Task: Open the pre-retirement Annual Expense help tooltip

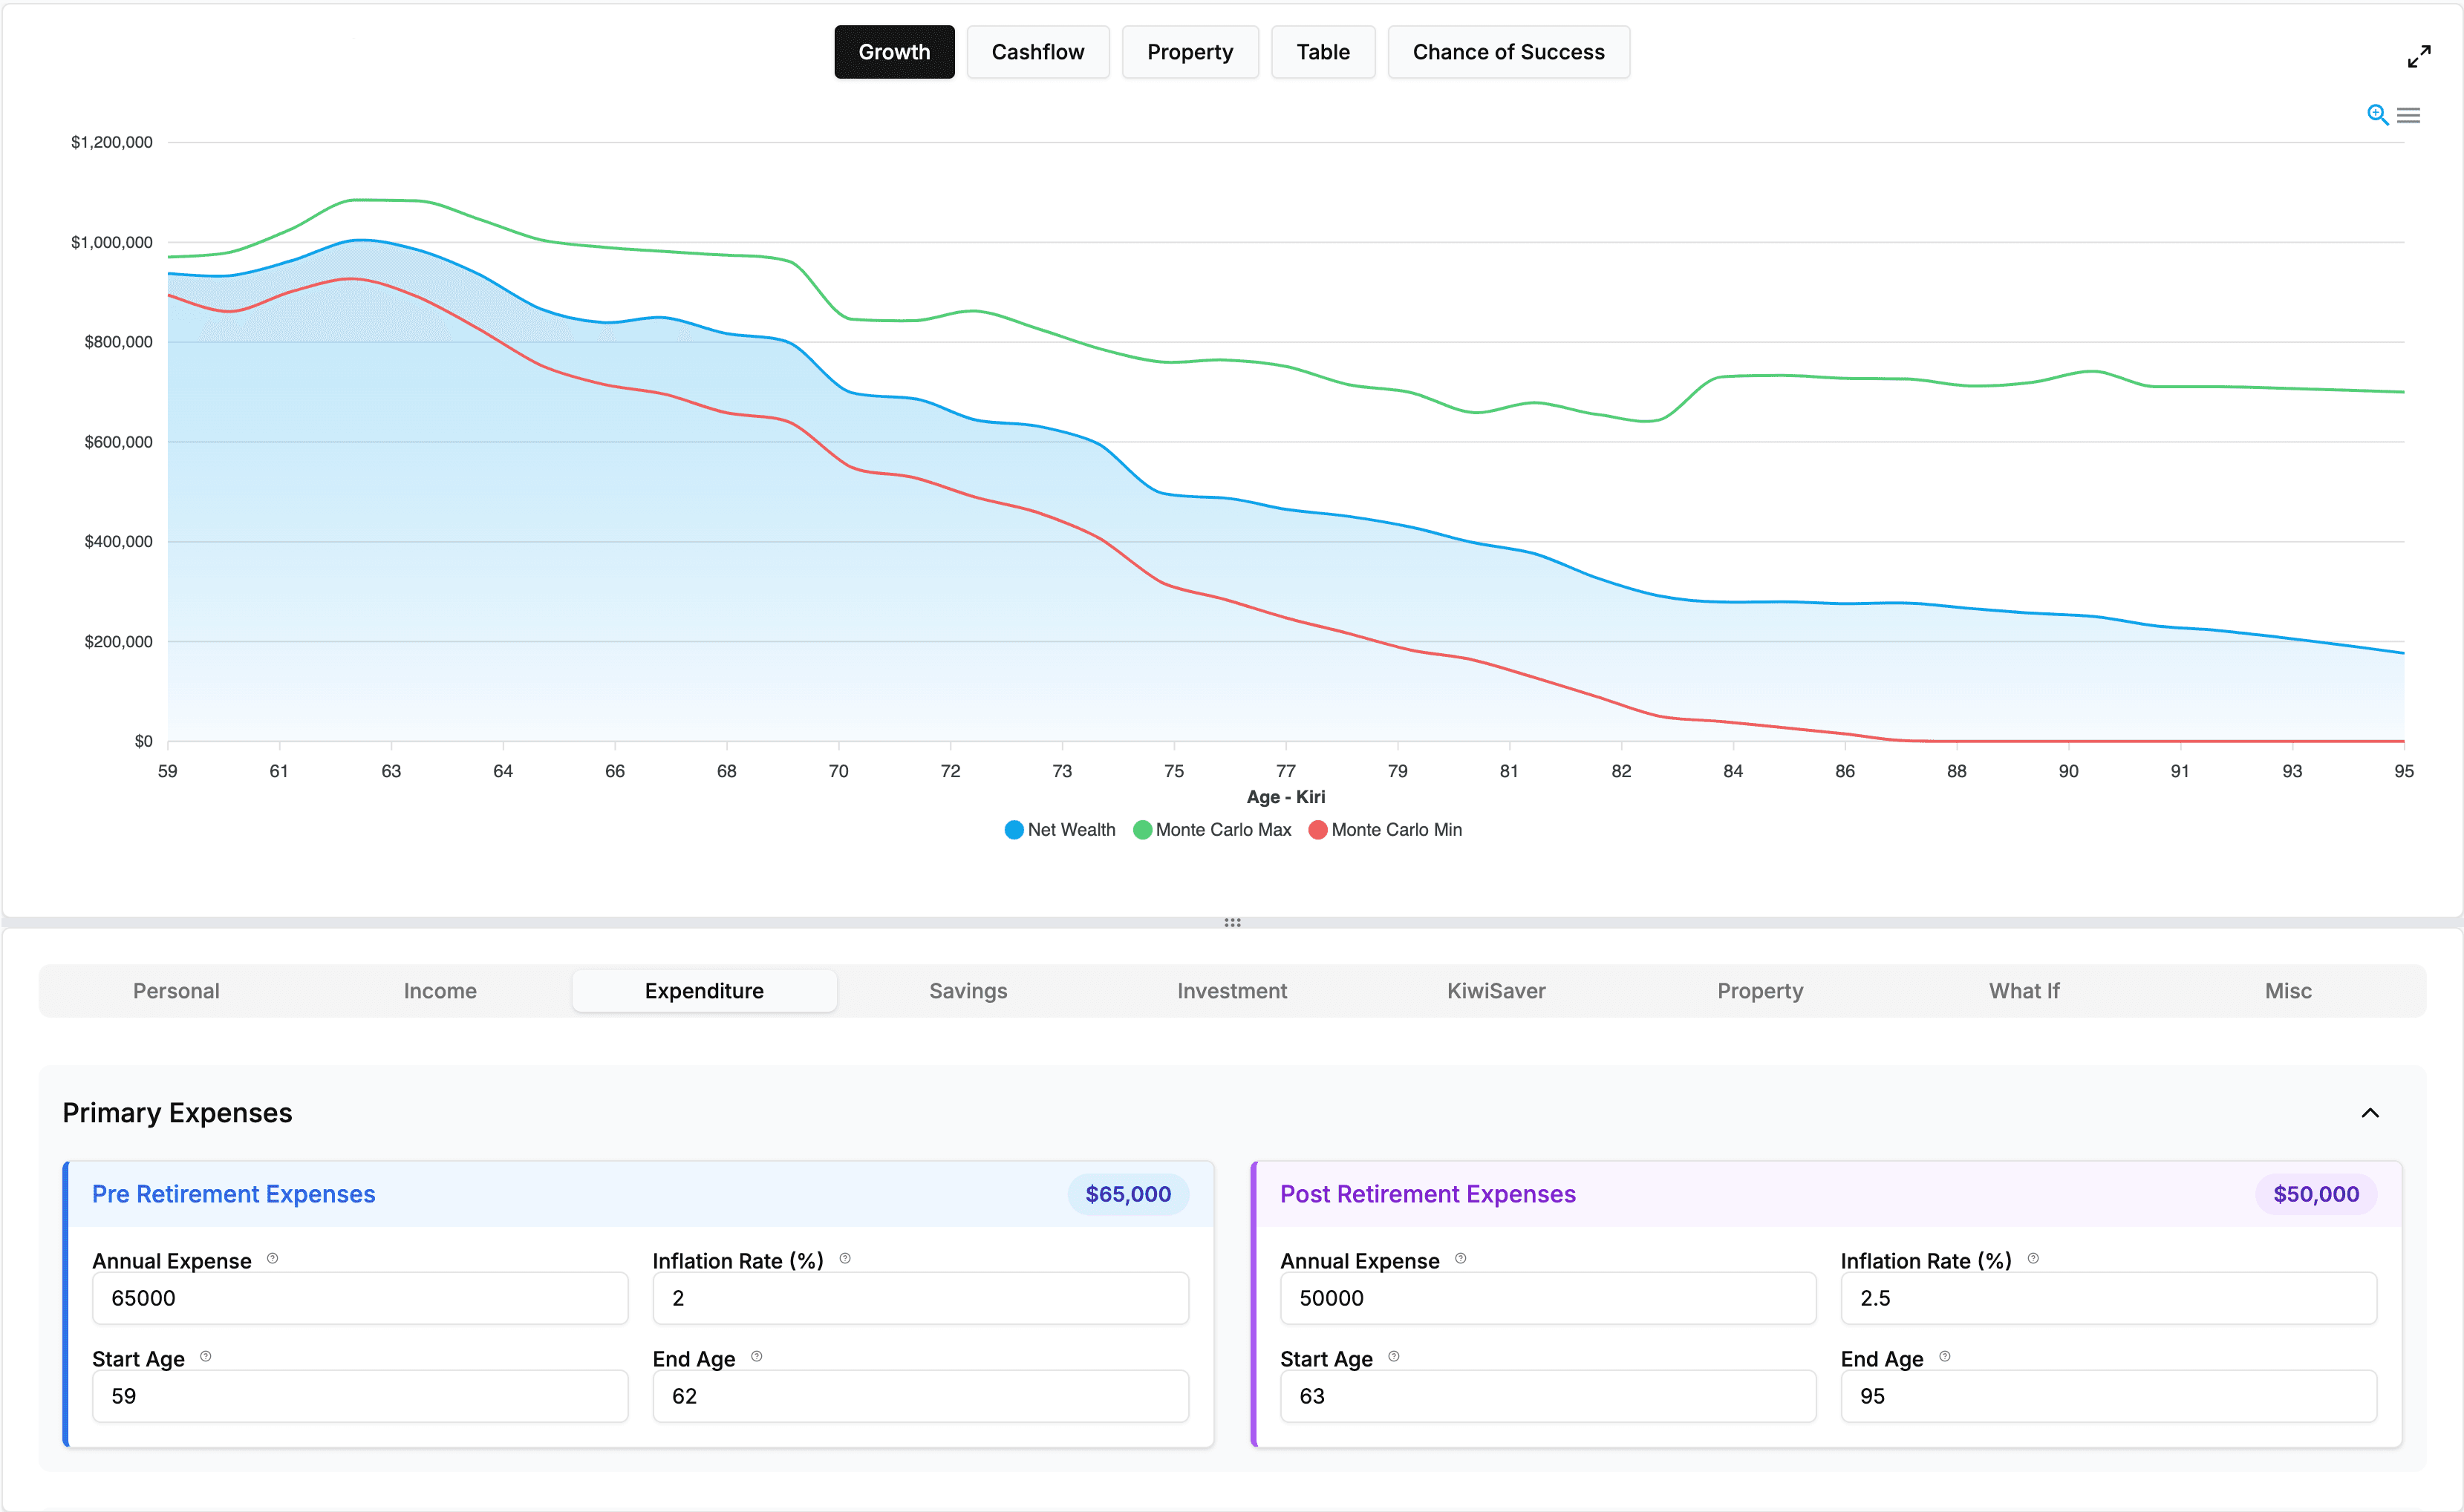Action: point(273,1259)
